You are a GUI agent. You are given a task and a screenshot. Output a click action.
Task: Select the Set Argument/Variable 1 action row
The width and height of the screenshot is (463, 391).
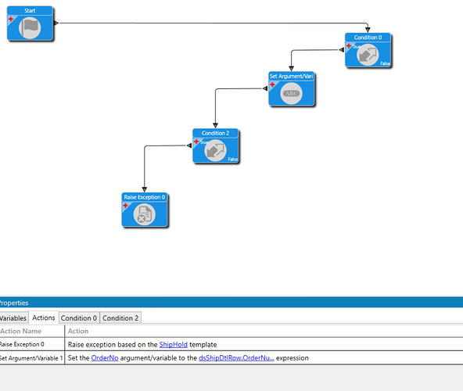pyautogui.click(x=231, y=358)
